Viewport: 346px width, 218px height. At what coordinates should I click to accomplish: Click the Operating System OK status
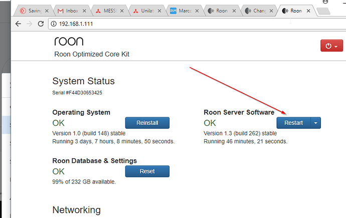tap(59, 123)
